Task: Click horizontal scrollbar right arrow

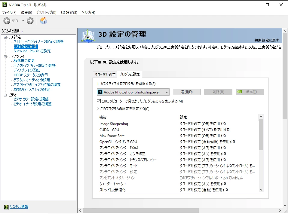Action: tap(280, 210)
